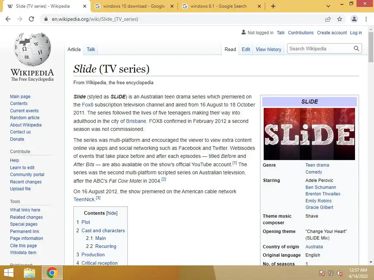
Task: Open Recent changes in sidebar
Action: (x=26, y=182)
